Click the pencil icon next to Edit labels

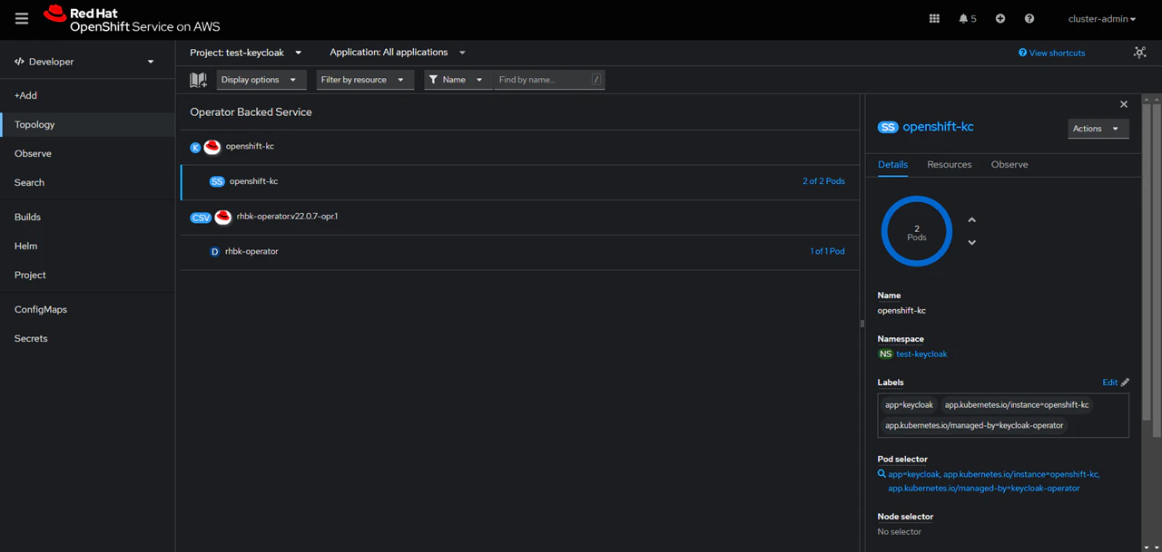click(1126, 383)
